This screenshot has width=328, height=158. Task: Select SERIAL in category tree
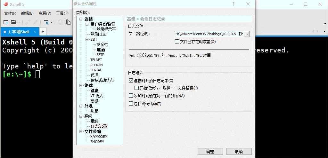pyautogui.click(x=96, y=70)
